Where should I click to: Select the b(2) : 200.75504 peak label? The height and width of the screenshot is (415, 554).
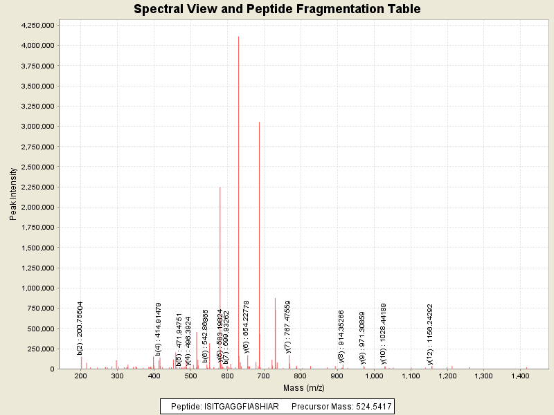(80, 328)
